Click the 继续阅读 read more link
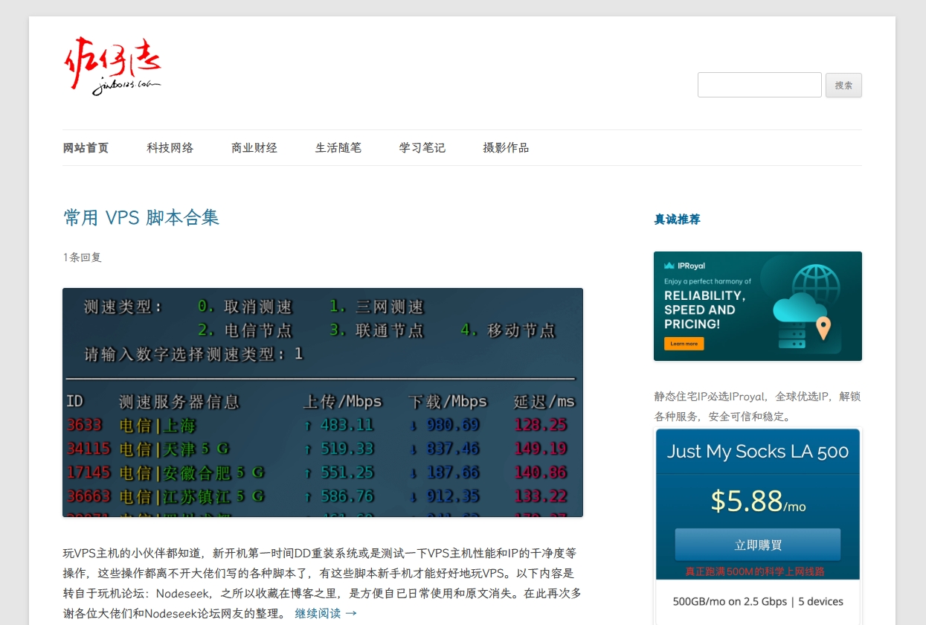The image size is (926, 625). pos(326,613)
